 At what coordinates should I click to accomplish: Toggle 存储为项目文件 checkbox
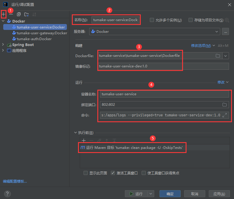(191, 20)
